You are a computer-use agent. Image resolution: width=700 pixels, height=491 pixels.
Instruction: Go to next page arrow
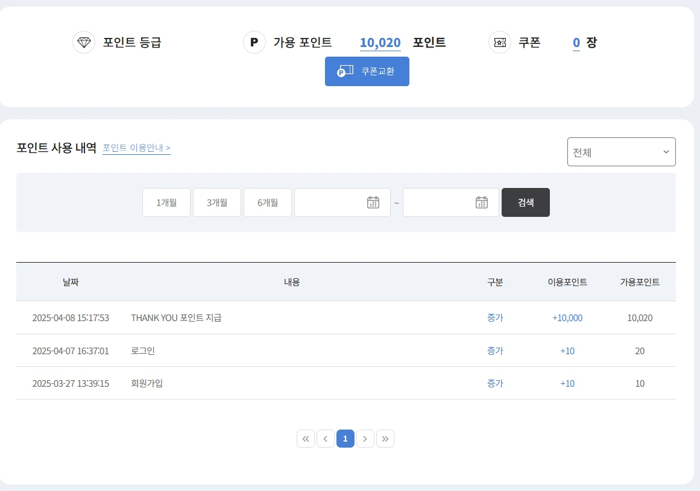(x=365, y=439)
